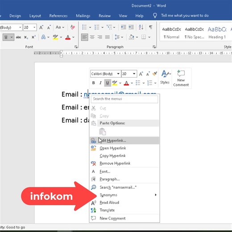Choose Translate from the context menu

click(x=124, y=210)
